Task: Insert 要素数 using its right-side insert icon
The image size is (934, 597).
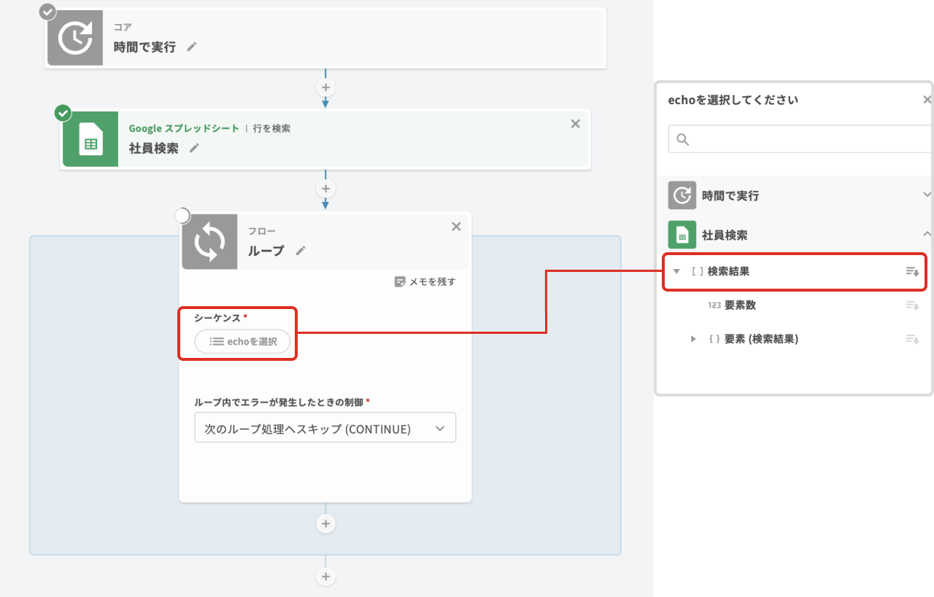Action: (x=911, y=305)
